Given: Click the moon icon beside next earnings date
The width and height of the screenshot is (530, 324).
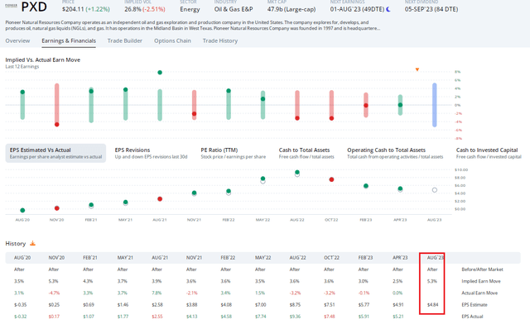Looking at the screenshot, I should (x=388, y=9).
